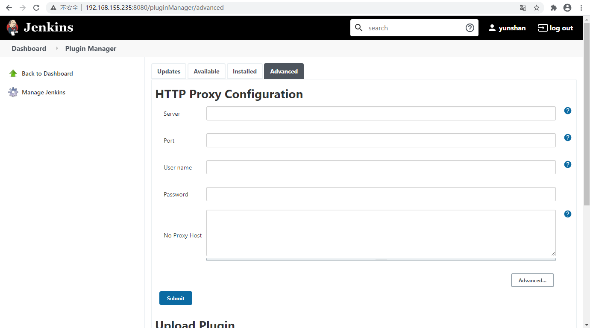Click the log out arrow icon

543,28
